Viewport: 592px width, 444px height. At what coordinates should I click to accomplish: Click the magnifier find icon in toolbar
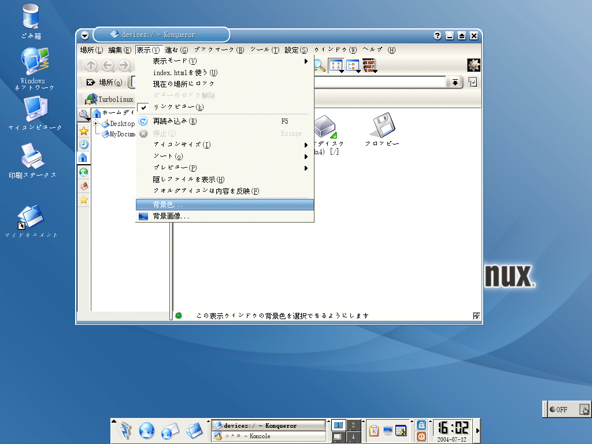click(x=319, y=66)
